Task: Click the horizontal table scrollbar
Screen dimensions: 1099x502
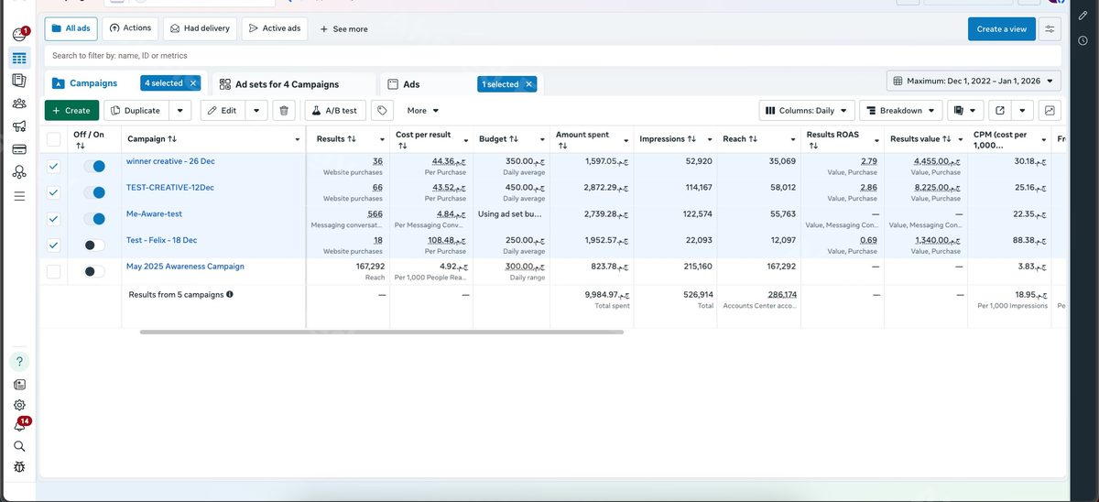Action: coord(381,332)
